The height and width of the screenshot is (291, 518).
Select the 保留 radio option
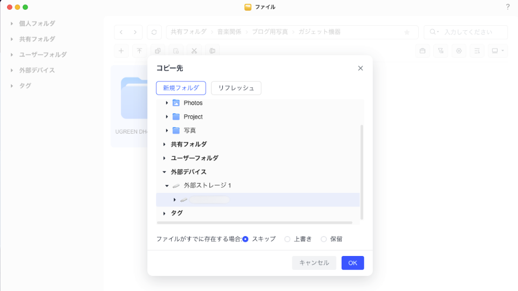pos(324,239)
